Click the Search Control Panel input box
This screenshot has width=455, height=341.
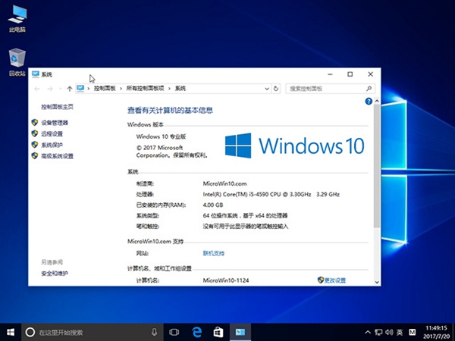[x=326, y=89]
